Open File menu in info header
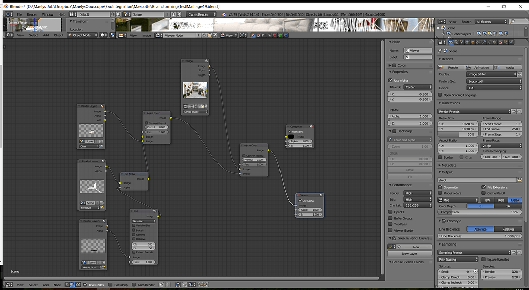 pos(19,14)
